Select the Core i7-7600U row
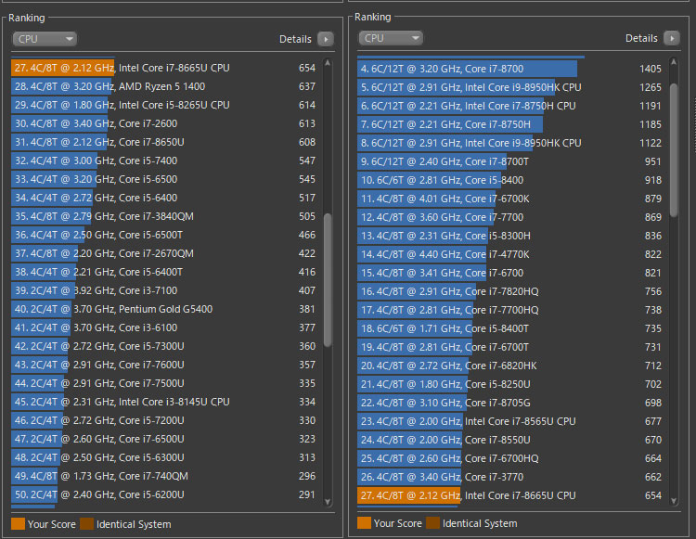Screen dimensions: 696x539 (165, 366)
